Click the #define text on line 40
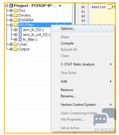This screenshot has height=135, width=119. pos(99,7)
